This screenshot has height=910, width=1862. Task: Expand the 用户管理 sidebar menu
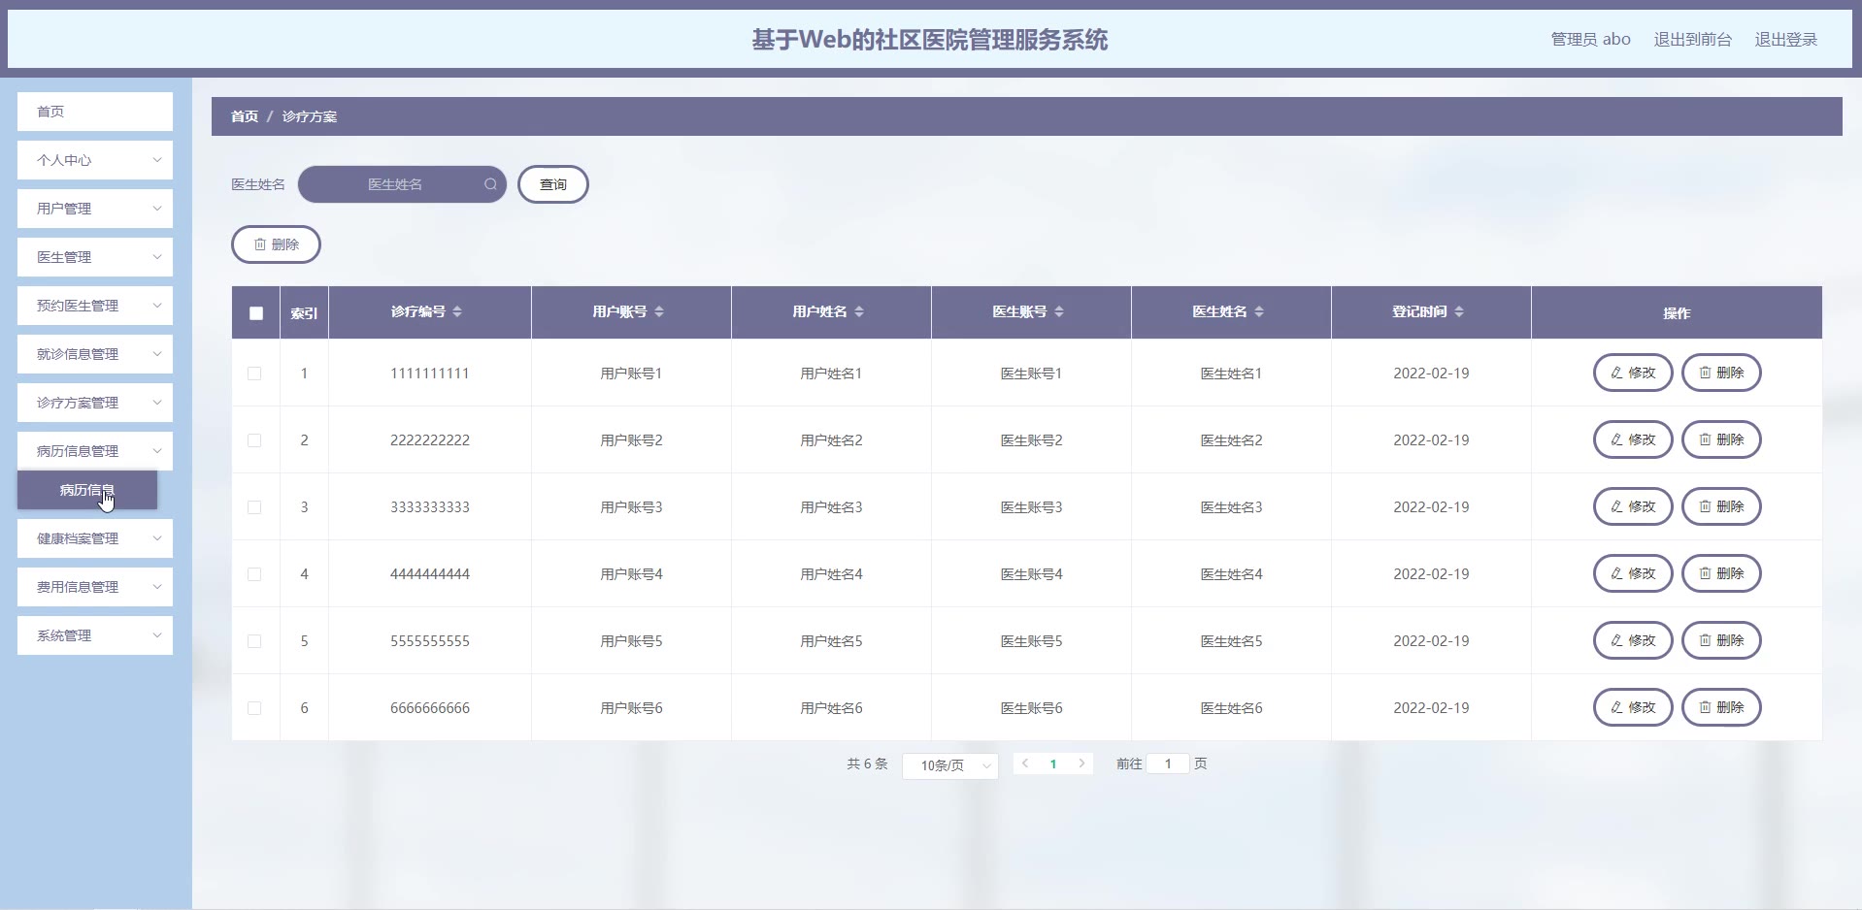tap(95, 209)
